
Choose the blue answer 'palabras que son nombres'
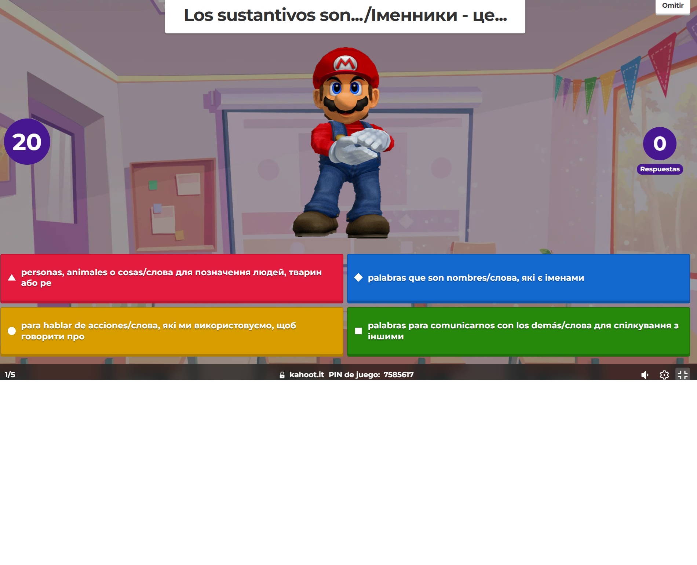click(518, 278)
